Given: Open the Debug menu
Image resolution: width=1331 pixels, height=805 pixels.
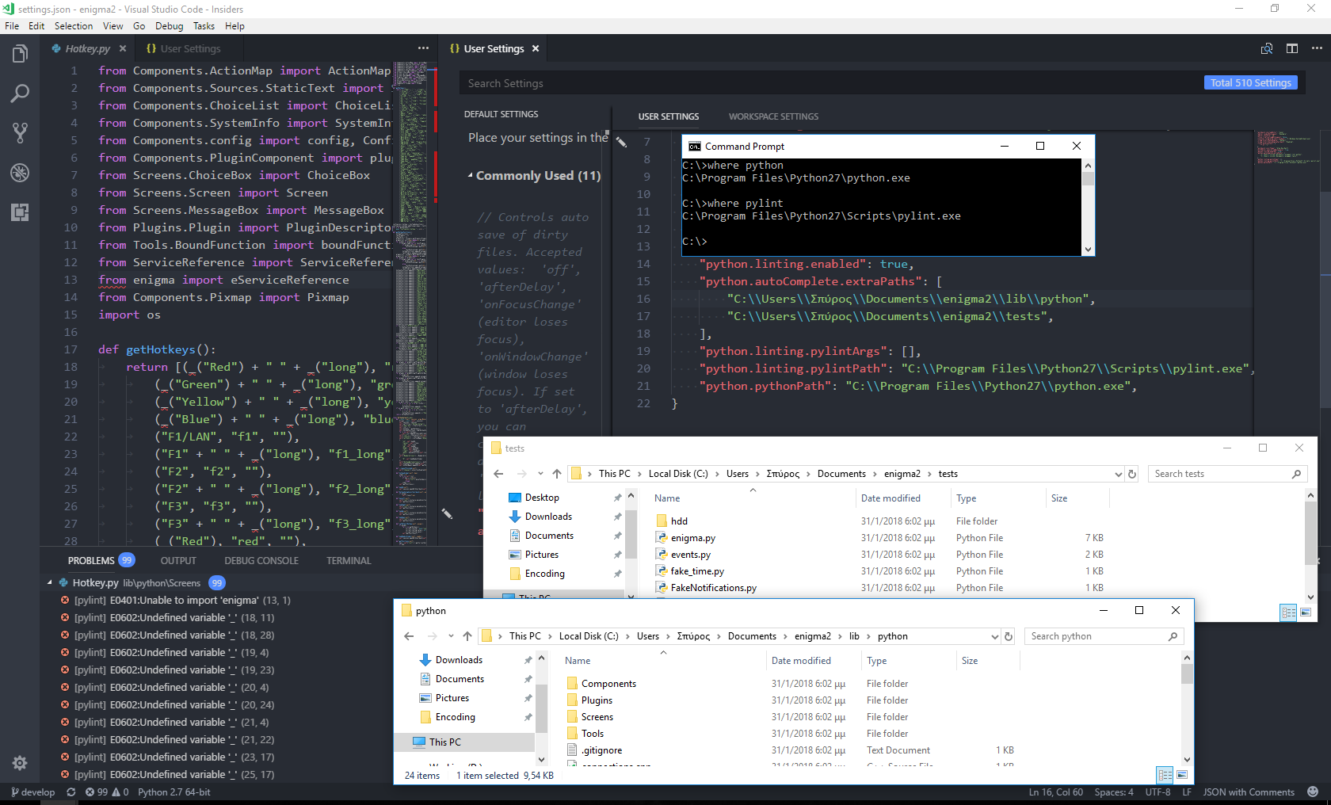Looking at the screenshot, I should (169, 25).
